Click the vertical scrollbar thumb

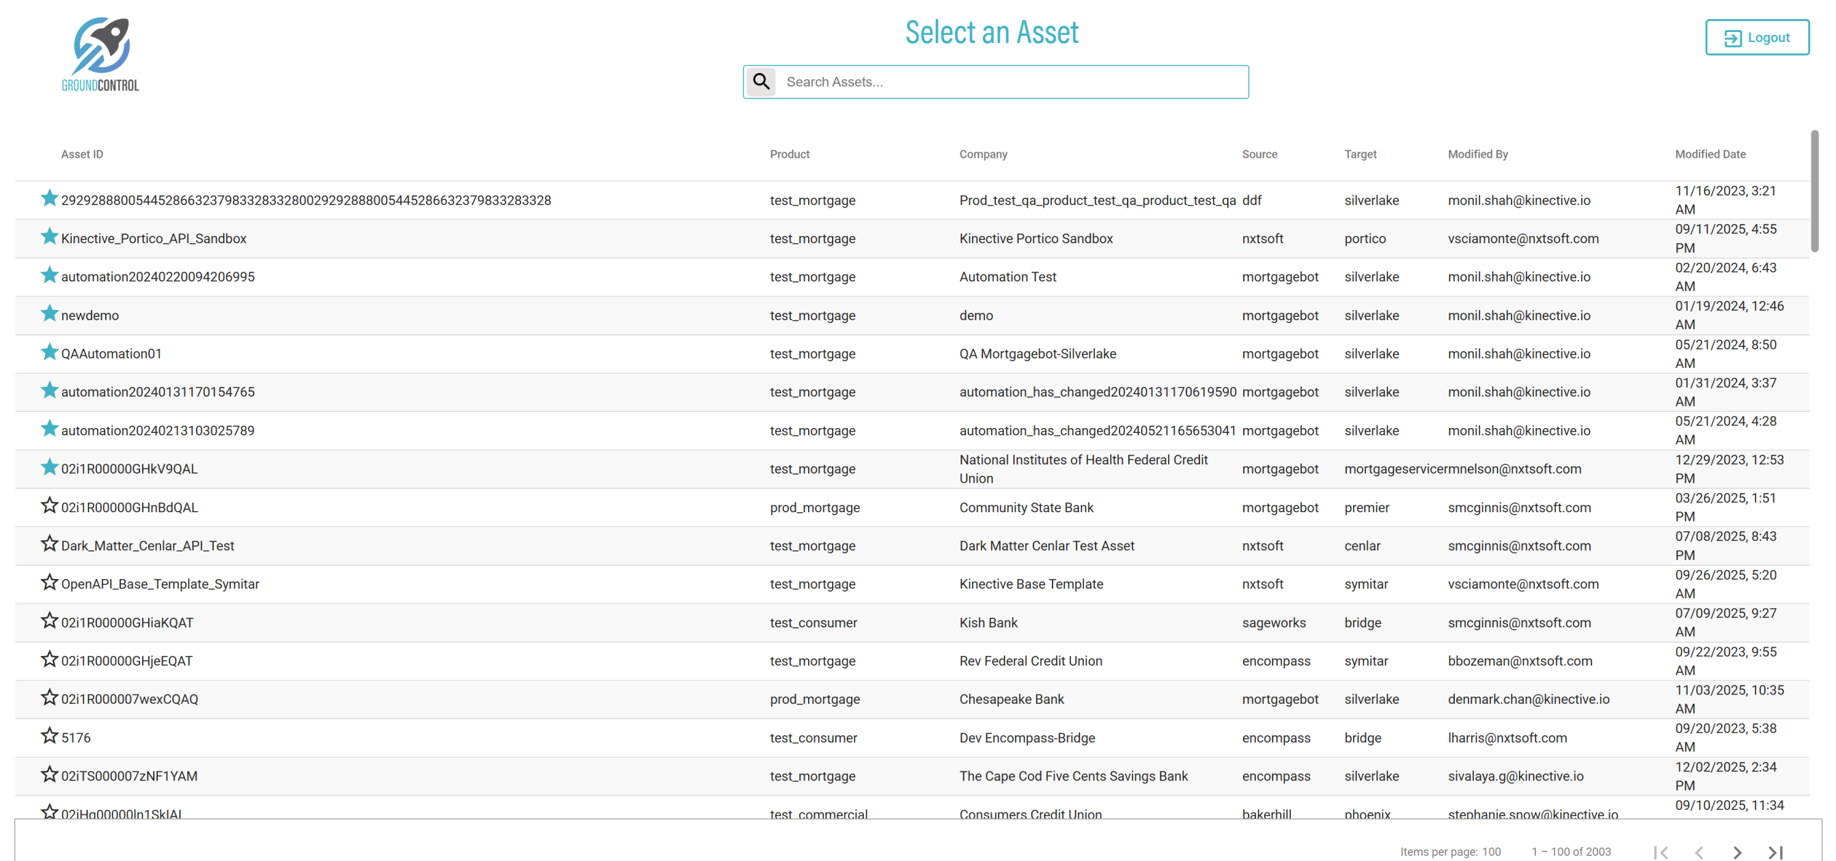(x=1814, y=190)
